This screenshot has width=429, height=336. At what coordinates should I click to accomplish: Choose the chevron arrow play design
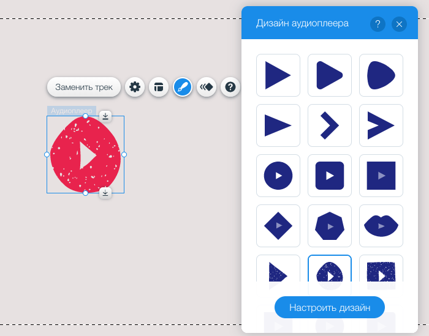[330, 125]
